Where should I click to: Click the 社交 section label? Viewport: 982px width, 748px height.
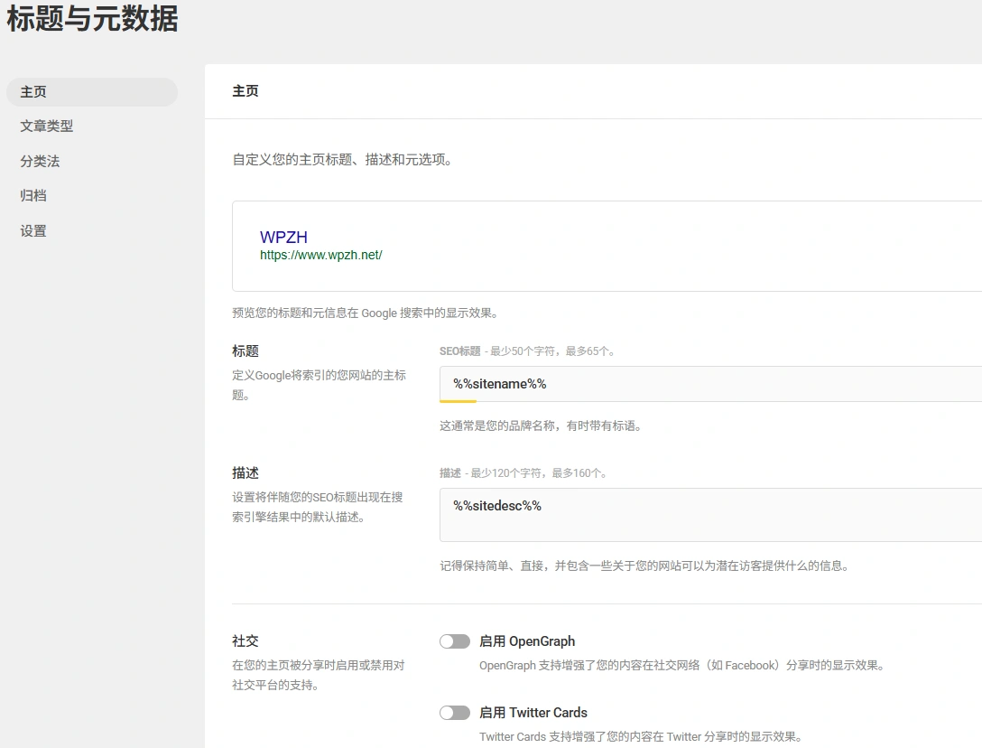point(245,641)
